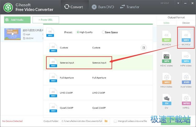Browse output folder with folder icon
Screen dimensions: 196x127
click(x=106, y=121)
